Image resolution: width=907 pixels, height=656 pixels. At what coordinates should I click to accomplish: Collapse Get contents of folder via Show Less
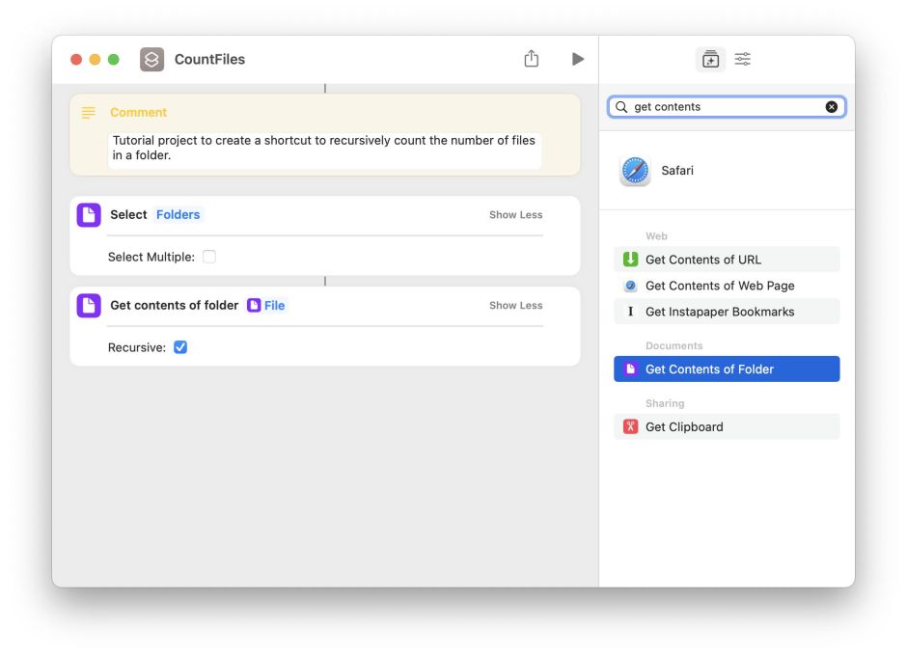tap(514, 305)
